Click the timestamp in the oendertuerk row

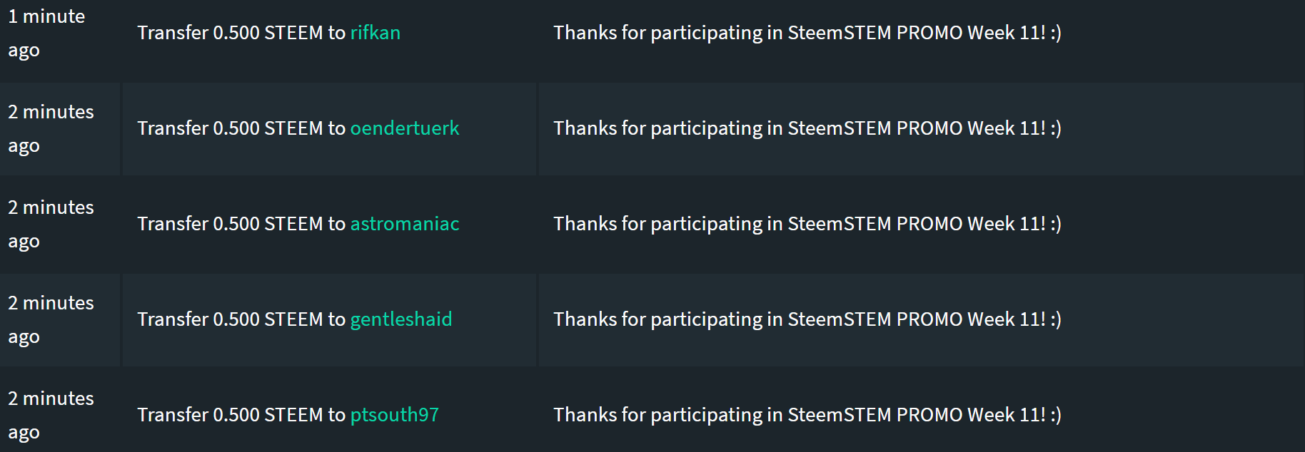(51, 128)
